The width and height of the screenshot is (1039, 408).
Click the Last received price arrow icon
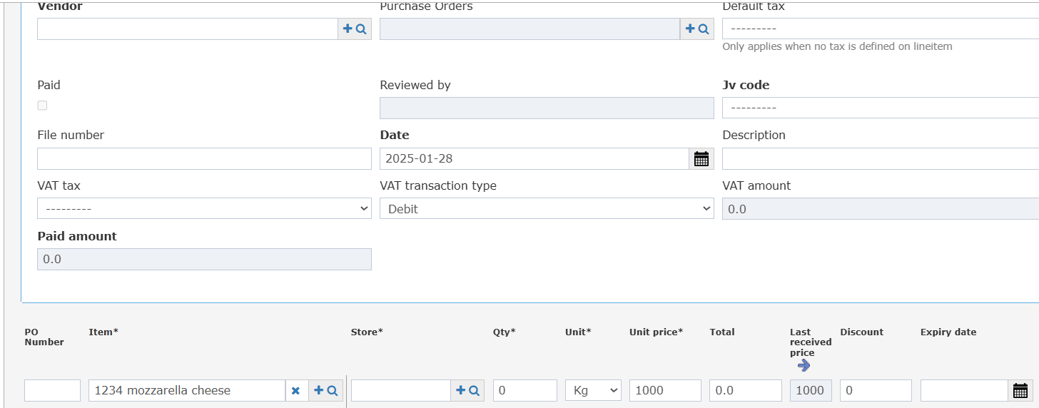tap(804, 365)
